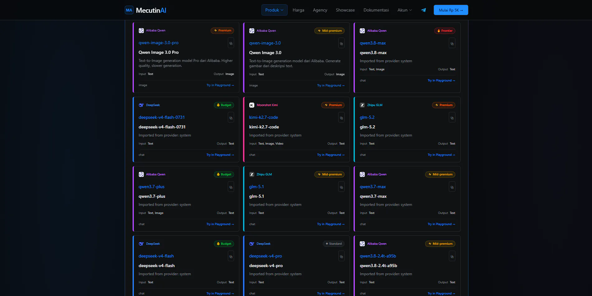Click Alibaba Qwen logo on qwen3.7-plus card
The image size is (592, 296).
click(141, 174)
